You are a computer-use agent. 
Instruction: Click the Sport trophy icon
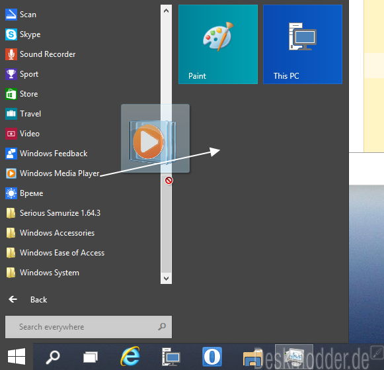11,74
